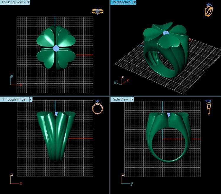221x194 pixels.
Task: Select the green ring model in Perspective view
Action: pos(166,50)
